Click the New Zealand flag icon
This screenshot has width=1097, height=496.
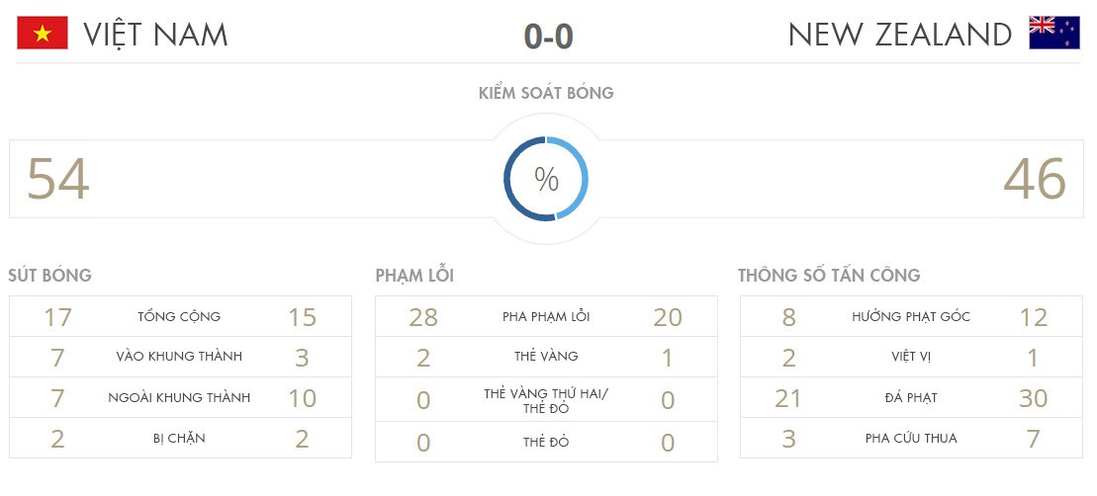click(1054, 34)
